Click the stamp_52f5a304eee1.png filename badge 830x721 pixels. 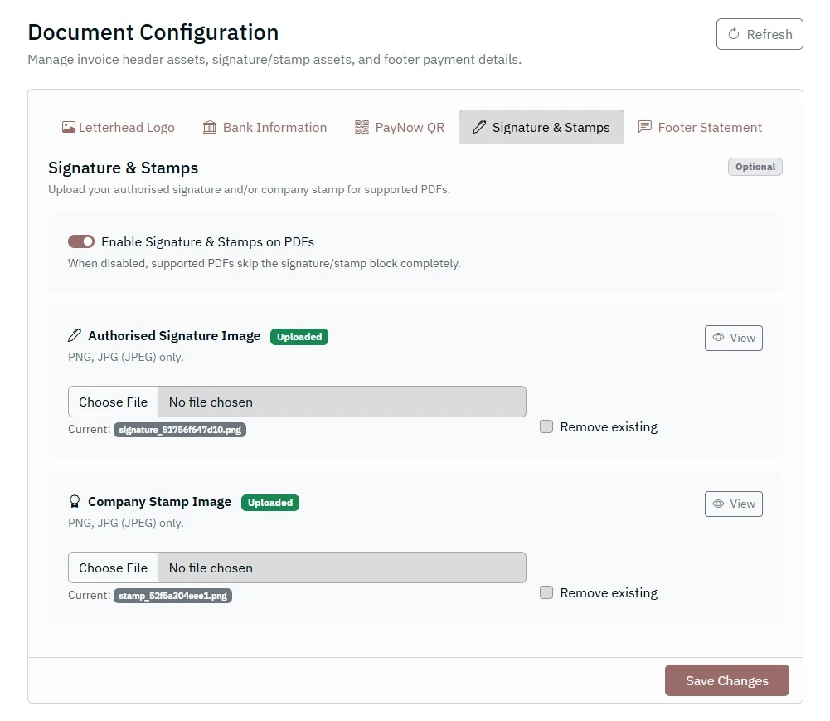click(x=172, y=596)
